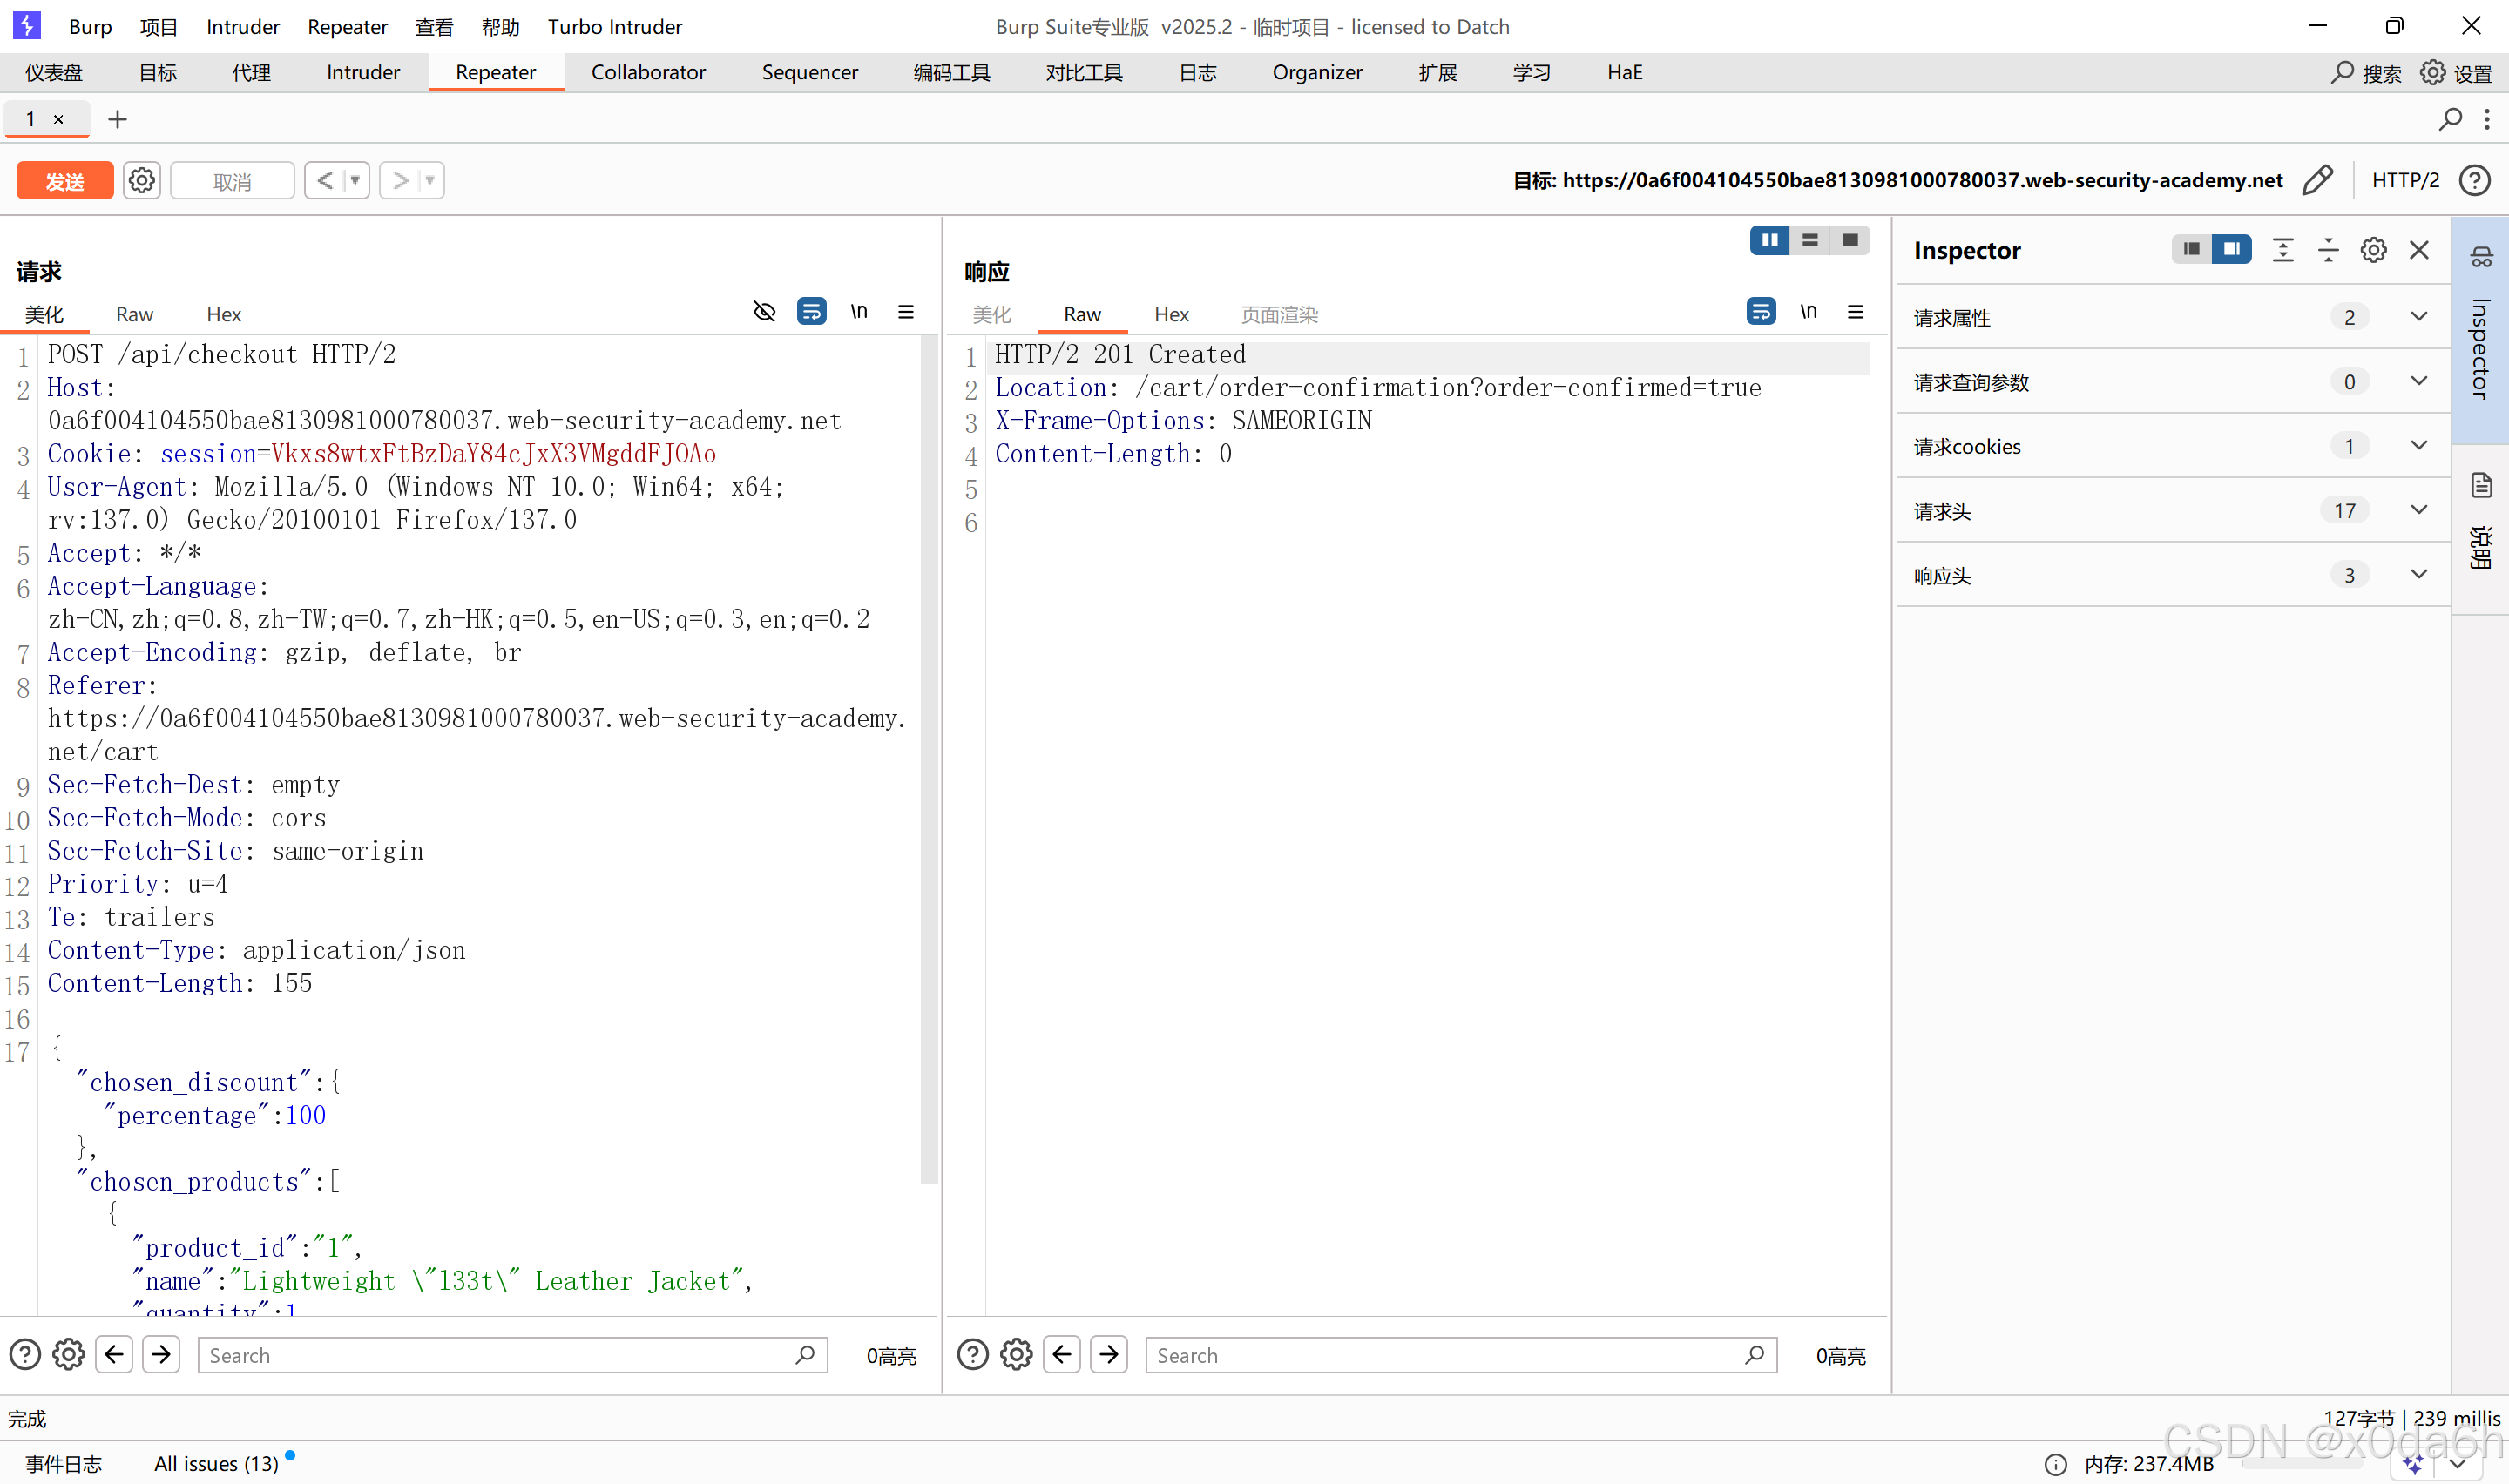Screen dimensions: 2509x1484
Task: Click the add new Repeater tab plus
Action: [x=118, y=120]
